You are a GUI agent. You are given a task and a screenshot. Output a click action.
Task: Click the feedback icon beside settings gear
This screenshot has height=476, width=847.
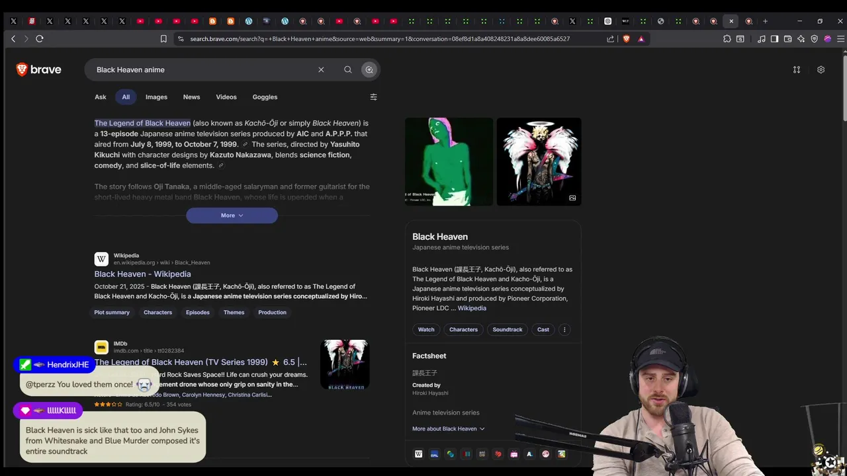797,69
